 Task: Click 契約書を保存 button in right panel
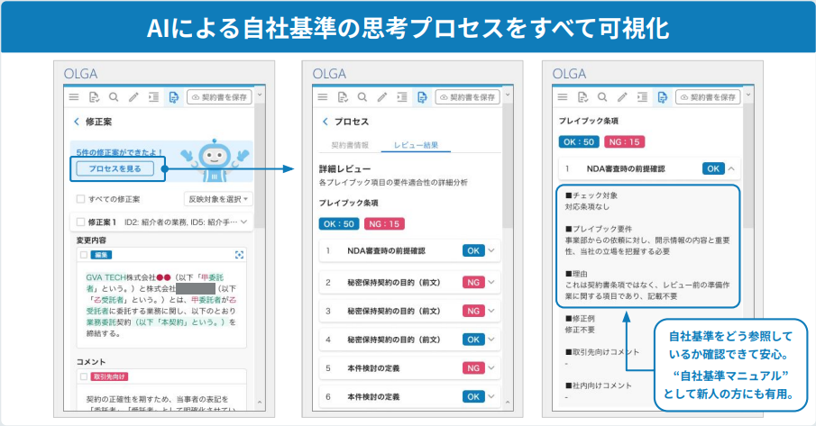[x=708, y=97]
